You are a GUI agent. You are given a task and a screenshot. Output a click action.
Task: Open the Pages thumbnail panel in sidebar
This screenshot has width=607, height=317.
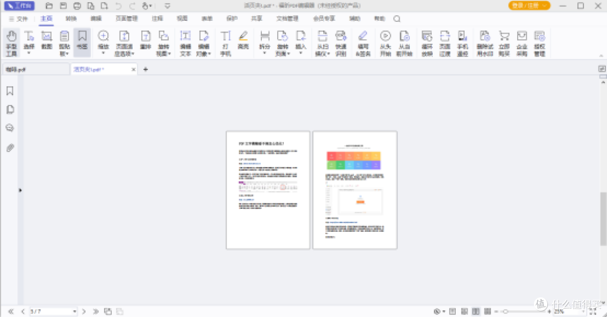10,109
